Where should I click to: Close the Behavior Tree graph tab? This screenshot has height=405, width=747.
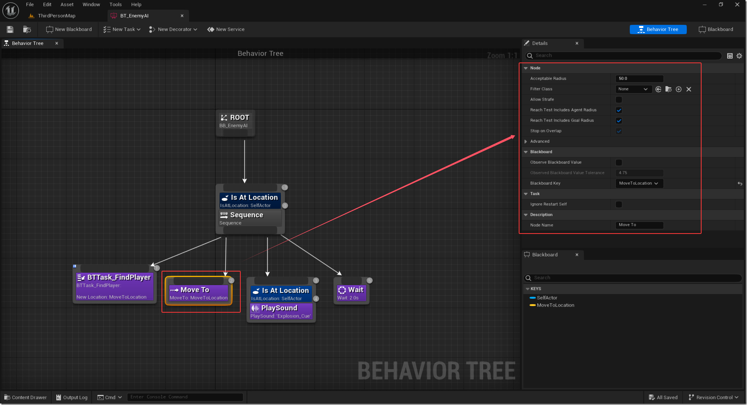57,43
